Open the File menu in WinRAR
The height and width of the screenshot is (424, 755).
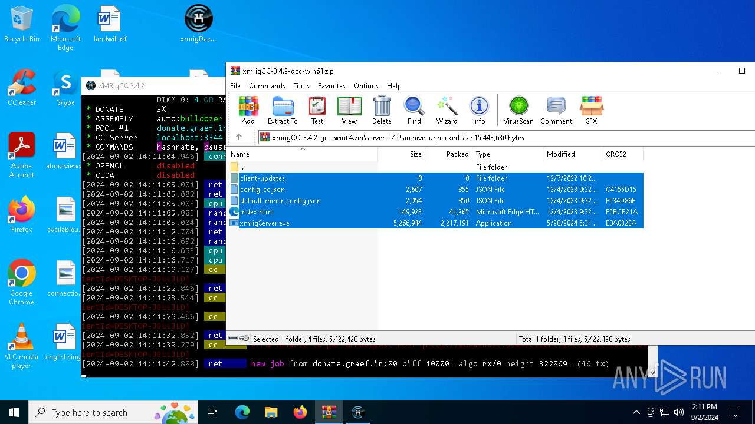[x=235, y=86]
